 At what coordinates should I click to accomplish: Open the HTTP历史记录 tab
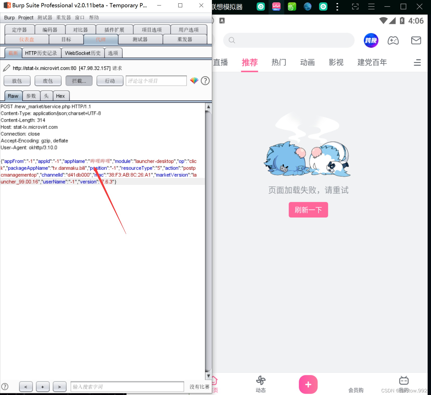point(41,53)
